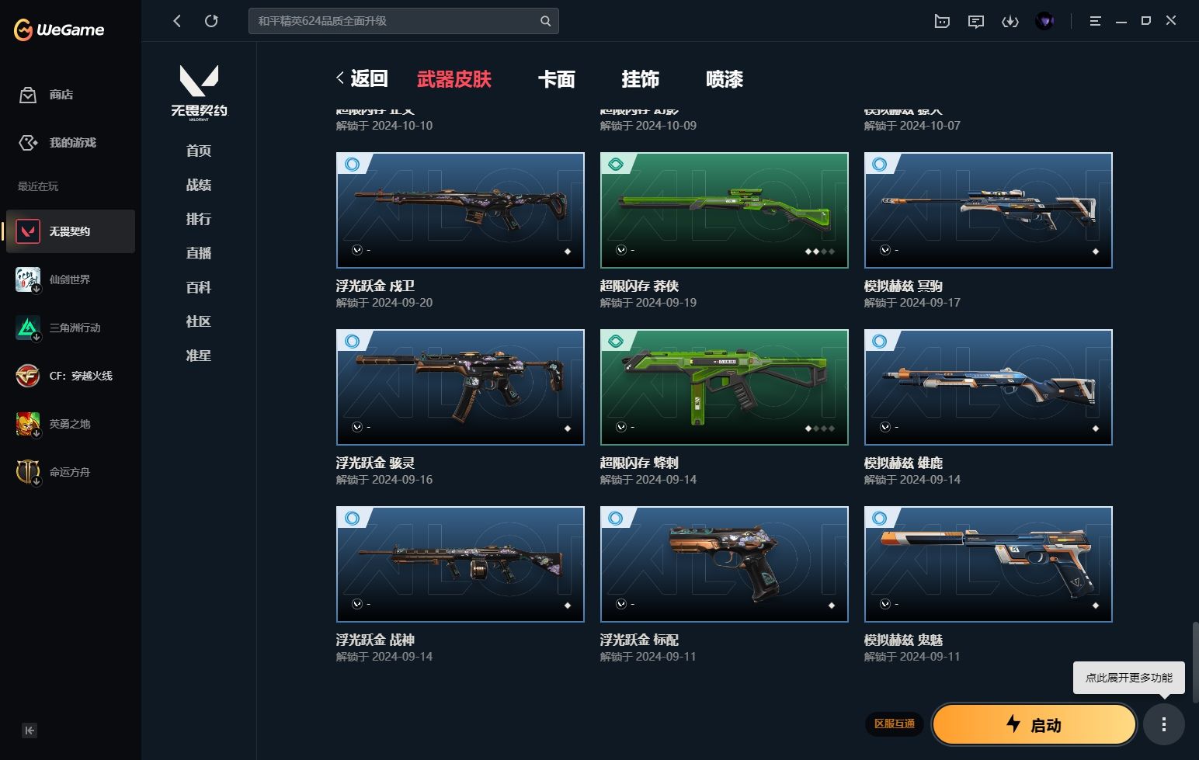Open 浮光跃金 戍卫 skin thumbnail
1199x760 pixels.
pyautogui.click(x=460, y=210)
